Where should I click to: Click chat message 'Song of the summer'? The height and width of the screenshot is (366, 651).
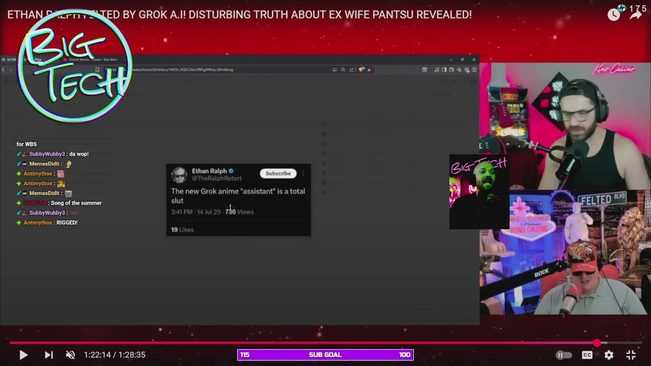click(x=59, y=203)
